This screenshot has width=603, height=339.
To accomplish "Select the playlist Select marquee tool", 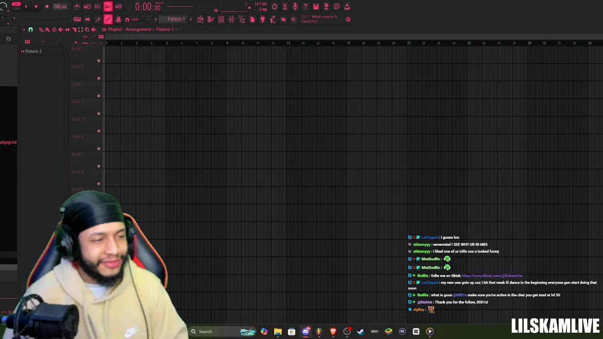I will click(x=81, y=30).
